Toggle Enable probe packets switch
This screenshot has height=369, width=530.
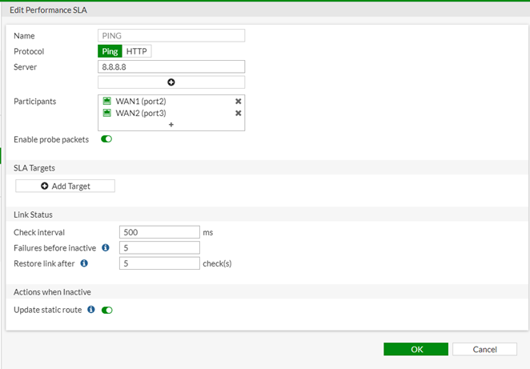point(106,139)
